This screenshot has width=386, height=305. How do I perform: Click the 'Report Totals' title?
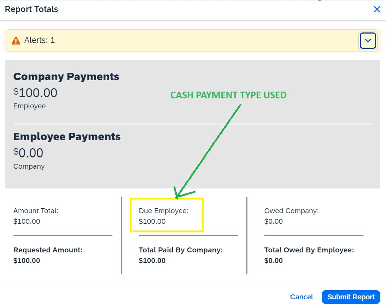(x=31, y=9)
